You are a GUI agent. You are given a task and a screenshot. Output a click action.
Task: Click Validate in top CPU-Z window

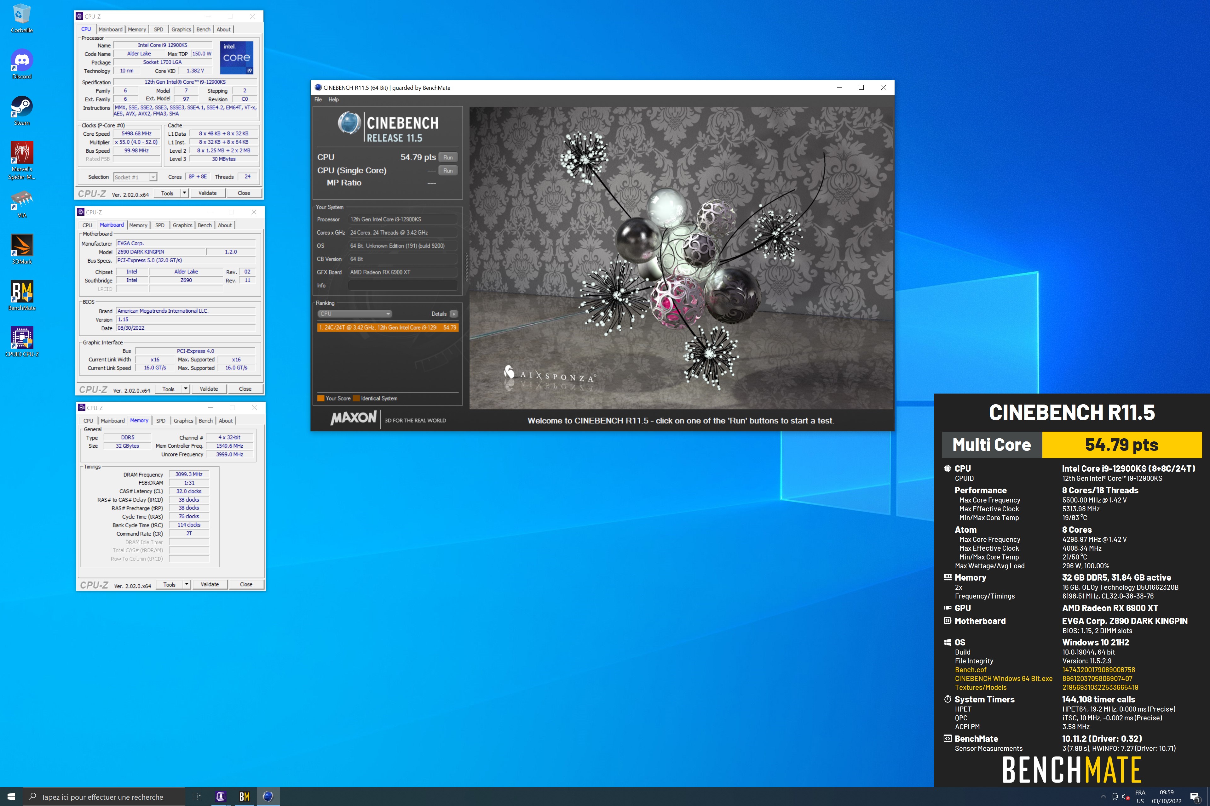tap(207, 193)
